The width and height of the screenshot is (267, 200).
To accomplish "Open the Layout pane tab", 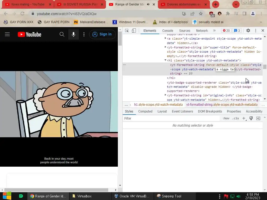I will [162, 111].
